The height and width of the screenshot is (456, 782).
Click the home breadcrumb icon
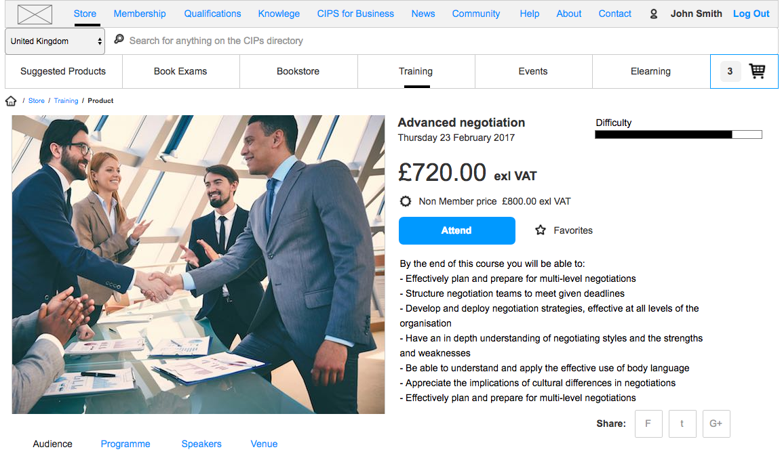click(11, 101)
